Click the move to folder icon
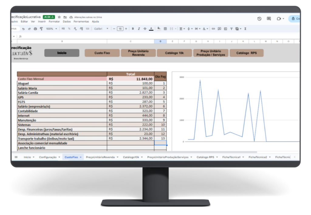Viewport: 311px width, 215px height. point(65,17)
